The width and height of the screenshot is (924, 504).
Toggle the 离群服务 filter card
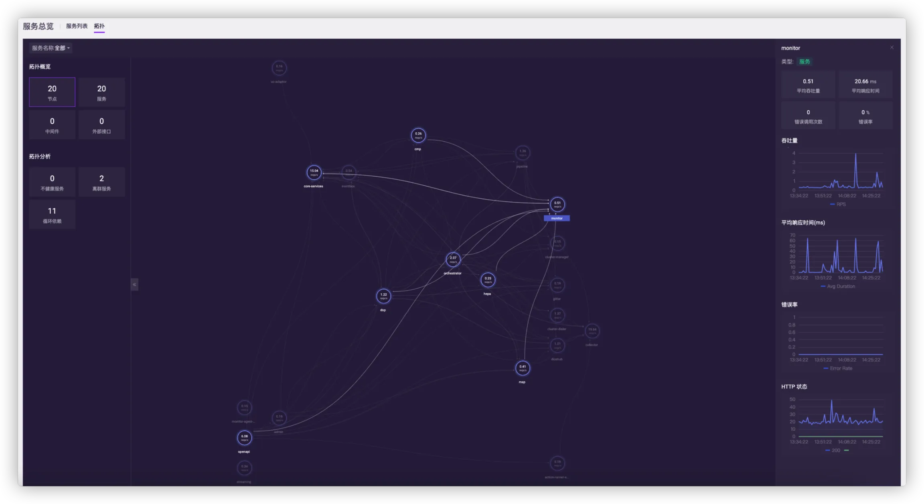(x=101, y=182)
